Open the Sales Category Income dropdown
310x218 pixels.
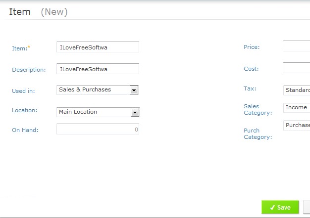[297, 108]
